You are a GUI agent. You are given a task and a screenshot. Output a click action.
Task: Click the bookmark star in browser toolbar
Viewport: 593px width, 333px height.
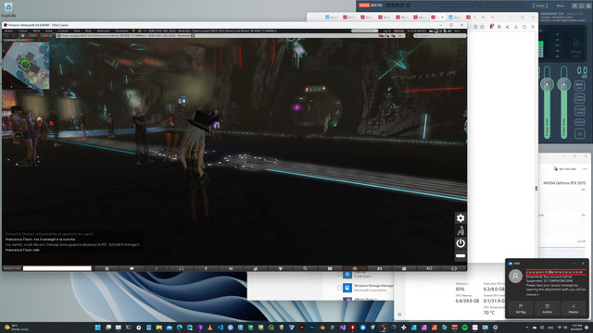coord(482,27)
